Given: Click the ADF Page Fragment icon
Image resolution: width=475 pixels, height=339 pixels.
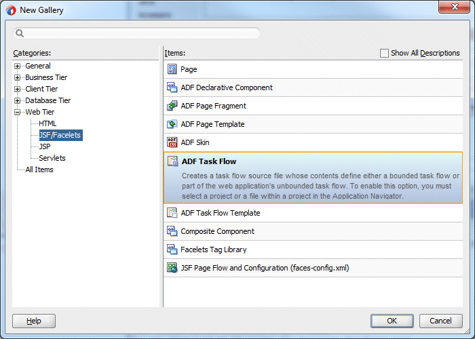Looking at the screenshot, I should coord(172,106).
